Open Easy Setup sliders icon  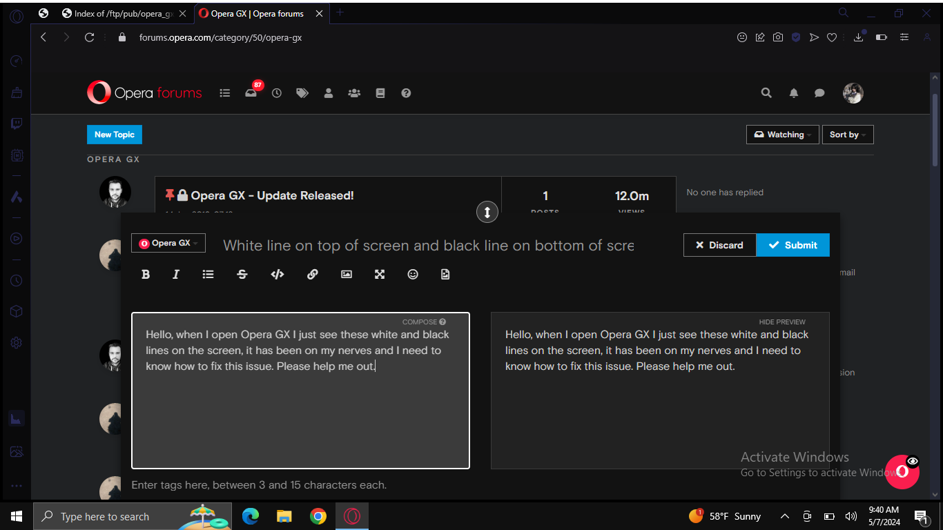[x=904, y=37]
